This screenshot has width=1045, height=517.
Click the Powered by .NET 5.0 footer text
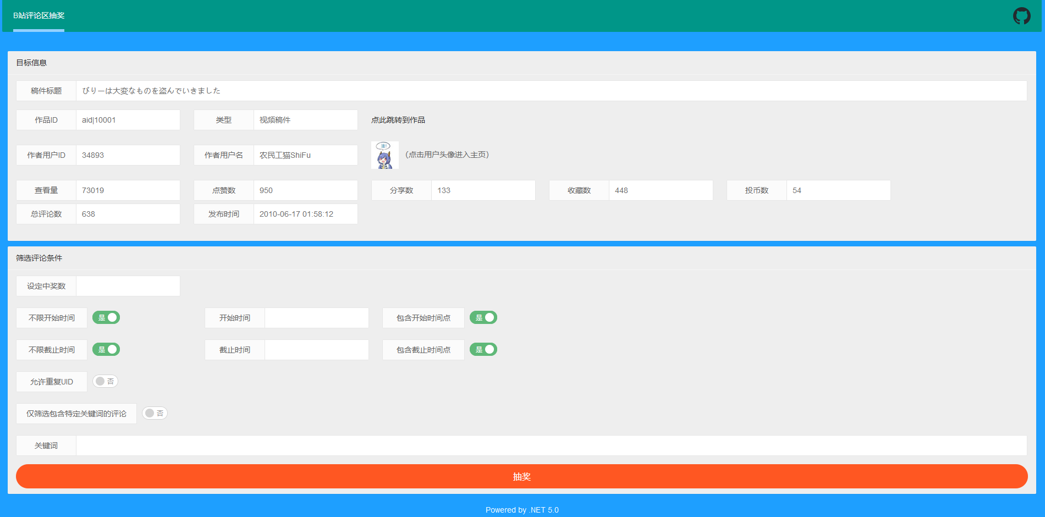click(522, 510)
